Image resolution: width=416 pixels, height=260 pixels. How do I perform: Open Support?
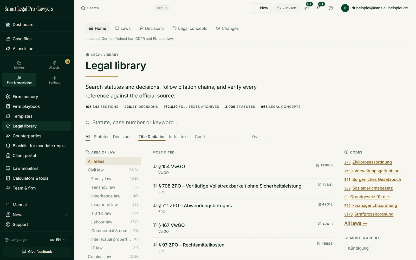coord(37,224)
